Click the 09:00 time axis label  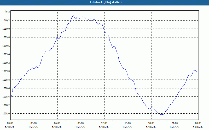pos(81,123)
